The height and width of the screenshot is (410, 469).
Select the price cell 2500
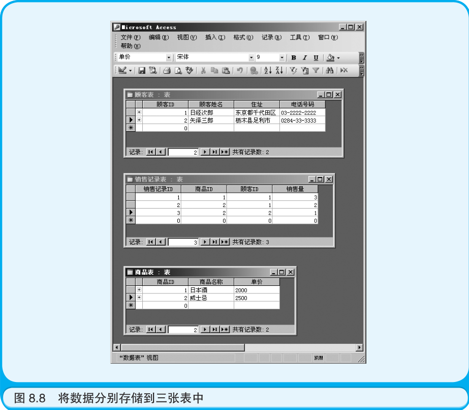point(257,298)
